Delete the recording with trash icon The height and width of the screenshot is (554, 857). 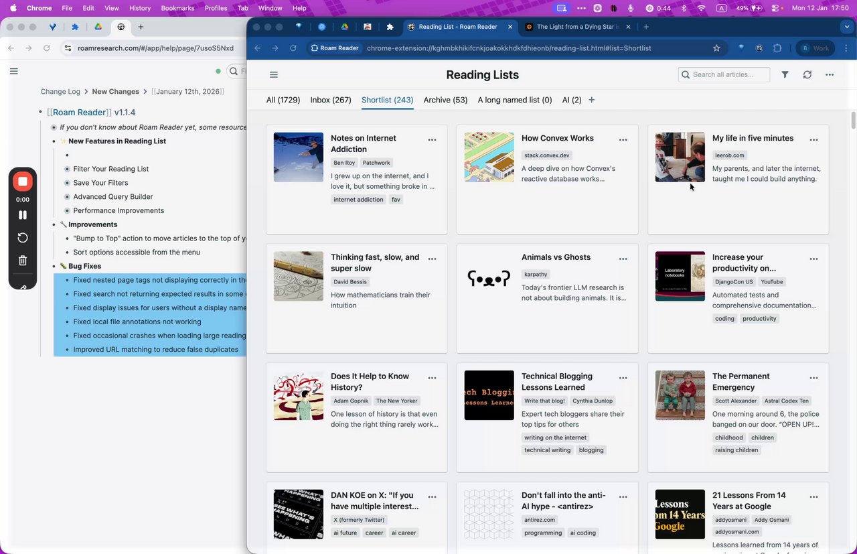(23, 261)
